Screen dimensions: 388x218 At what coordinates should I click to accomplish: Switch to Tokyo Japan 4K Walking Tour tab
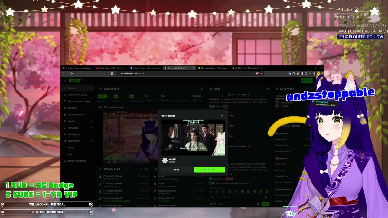(111, 68)
